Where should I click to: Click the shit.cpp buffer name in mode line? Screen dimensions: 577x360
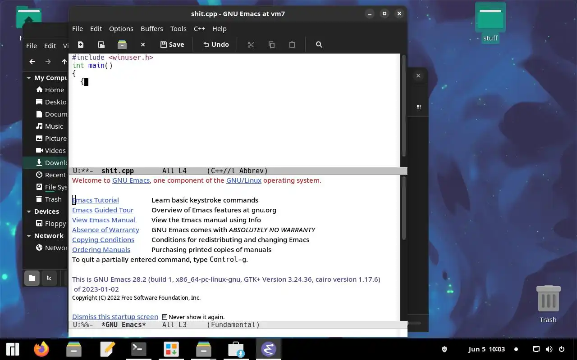[118, 171]
